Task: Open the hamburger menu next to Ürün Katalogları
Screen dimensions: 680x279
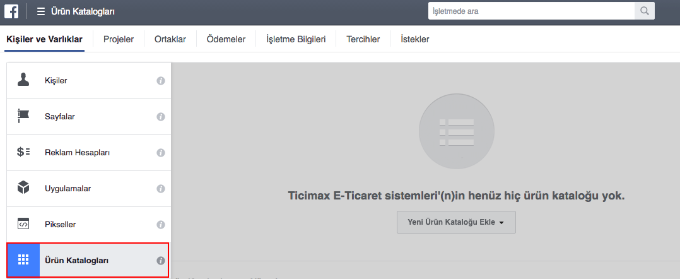Action: 41,12
